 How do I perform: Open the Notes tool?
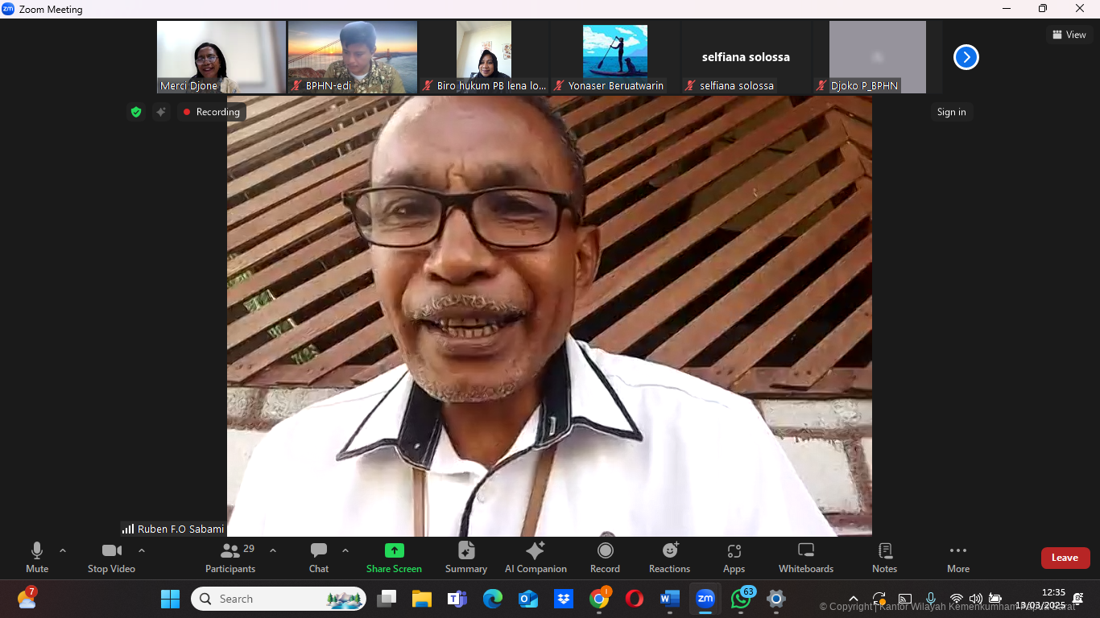(x=884, y=557)
